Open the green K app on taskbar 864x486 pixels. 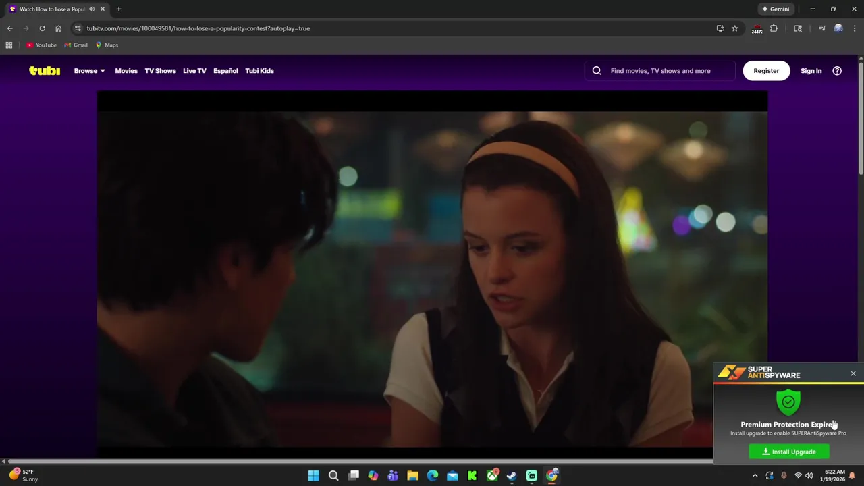(472, 476)
